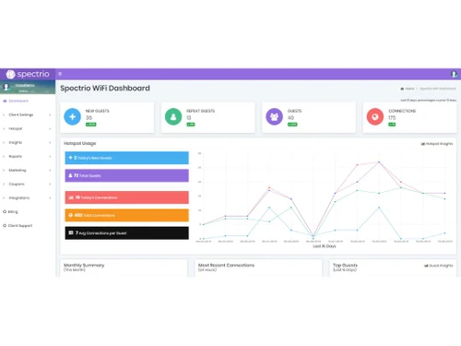The image size is (461, 346).
Task: Click the Spectrio WiFi Dashboard heading
Action: [x=105, y=89]
